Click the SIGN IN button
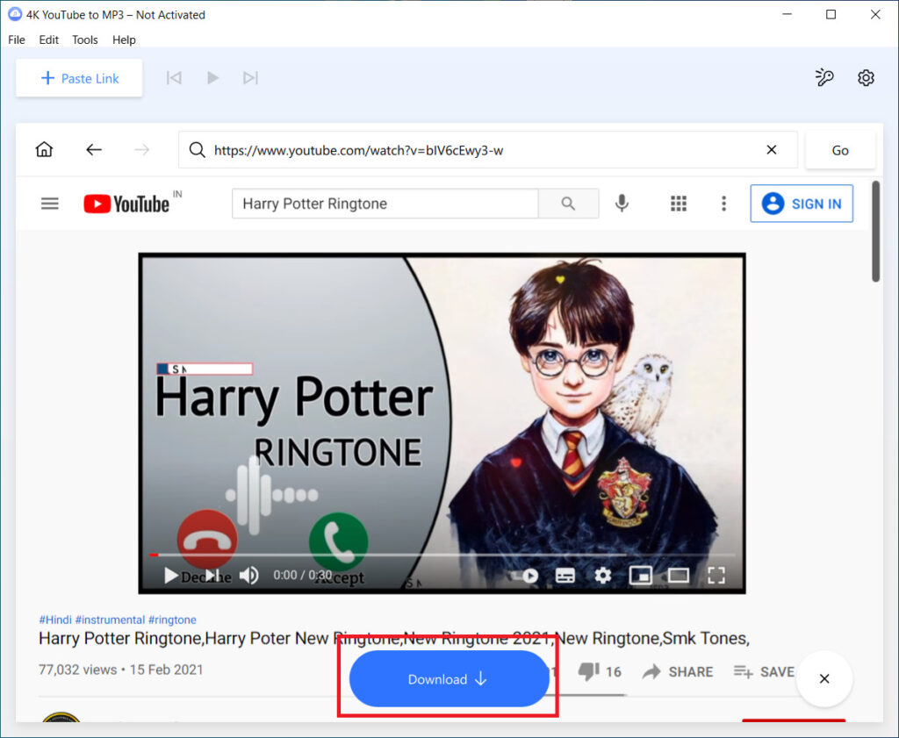 tap(802, 204)
